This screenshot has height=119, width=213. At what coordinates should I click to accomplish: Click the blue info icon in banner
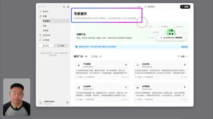(77, 47)
